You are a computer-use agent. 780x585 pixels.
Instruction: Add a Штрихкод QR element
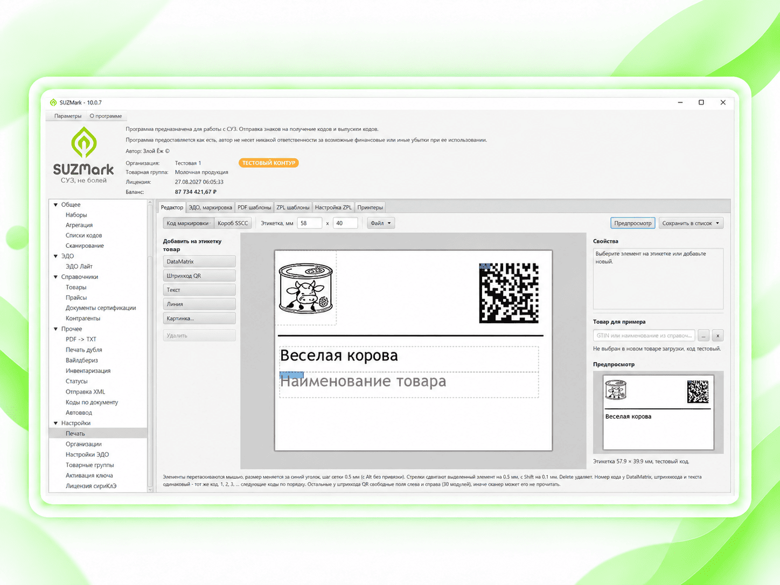tap(199, 276)
